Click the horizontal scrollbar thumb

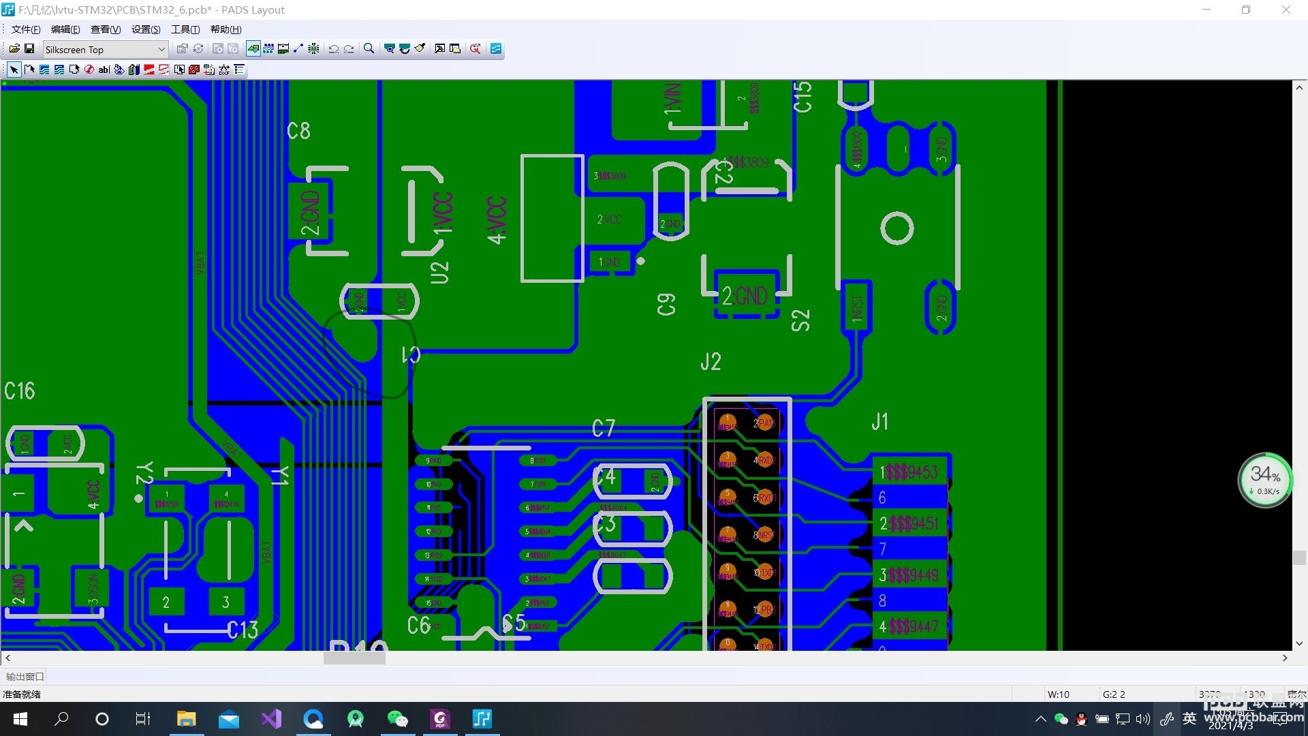(x=354, y=658)
